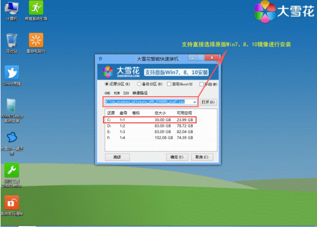This screenshot has height=227, width=317.
Task: Select the 备份分区 (B) radio option
Action: [x=150, y=84]
